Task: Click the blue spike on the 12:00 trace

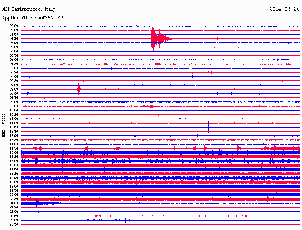Action: click(x=209, y=127)
